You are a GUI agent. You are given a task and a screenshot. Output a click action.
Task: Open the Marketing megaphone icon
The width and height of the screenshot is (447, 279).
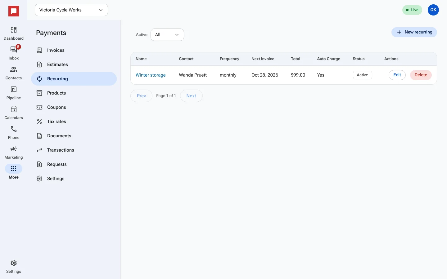click(14, 149)
